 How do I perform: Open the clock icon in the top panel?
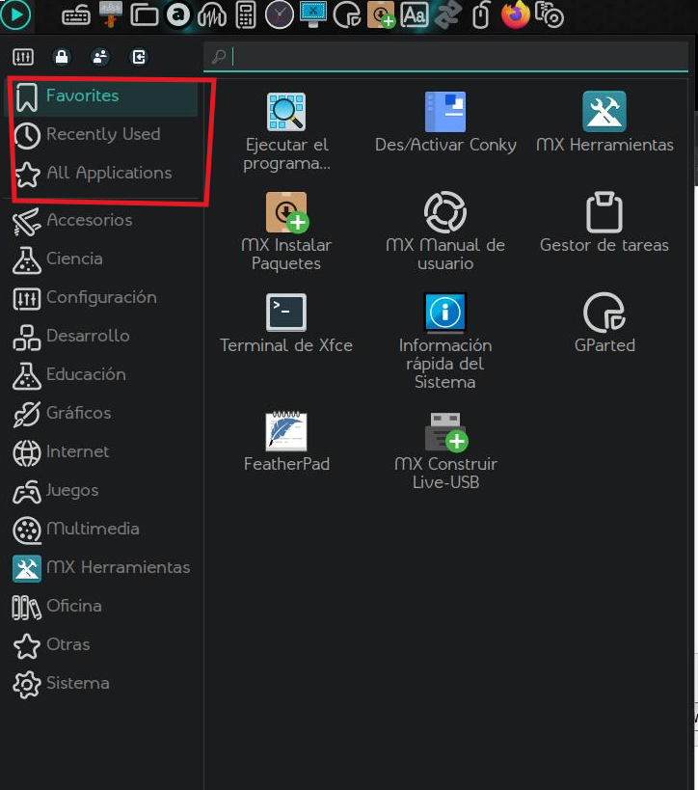[x=279, y=14]
